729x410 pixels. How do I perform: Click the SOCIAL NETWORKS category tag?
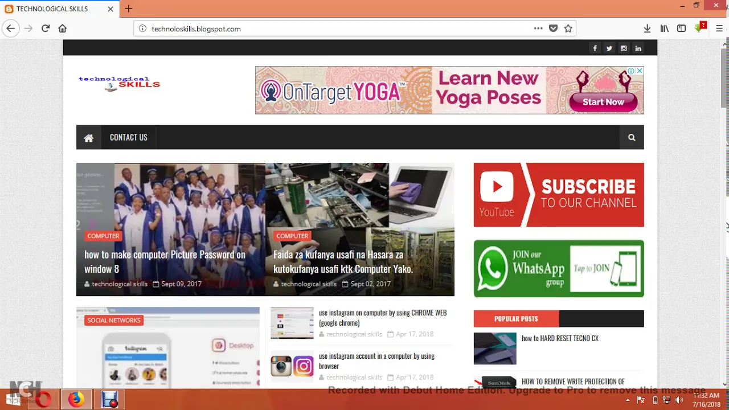pos(113,320)
